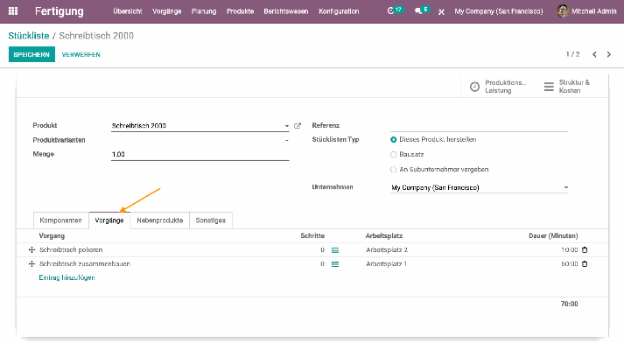Open external link for Schreibtisch 2000 product
Viewport: 624px width, 343px height.
click(298, 126)
